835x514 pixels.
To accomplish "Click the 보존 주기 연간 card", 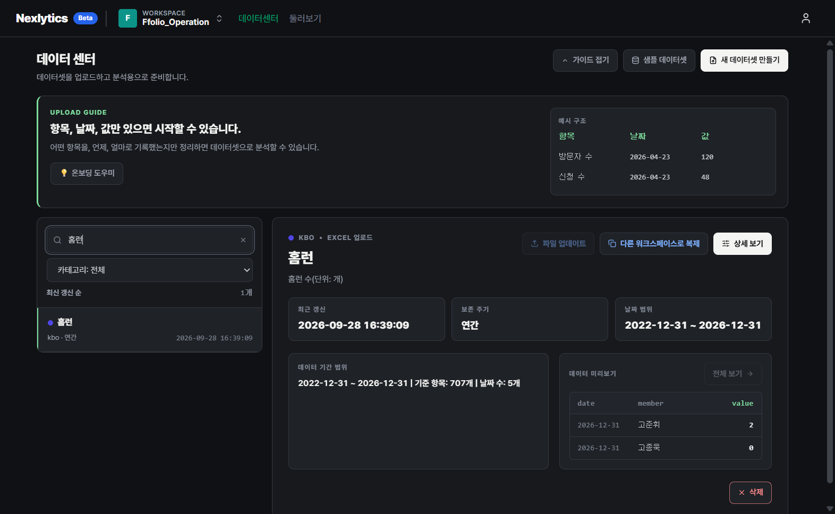I will pos(530,319).
